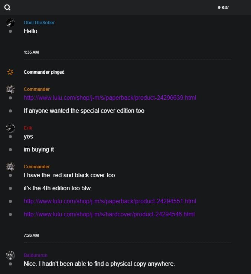
Task: Click the "Commander pinged" notification text
Action: (x=44, y=72)
